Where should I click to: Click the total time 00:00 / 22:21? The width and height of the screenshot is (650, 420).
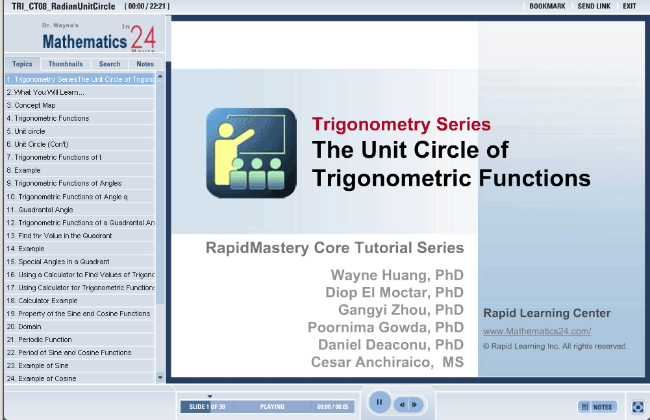(147, 6)
